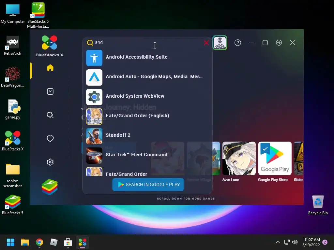The height and width of the screenshot is (250, 334).
Task: Select Android Accessibility Suite result
Action: 147,58
